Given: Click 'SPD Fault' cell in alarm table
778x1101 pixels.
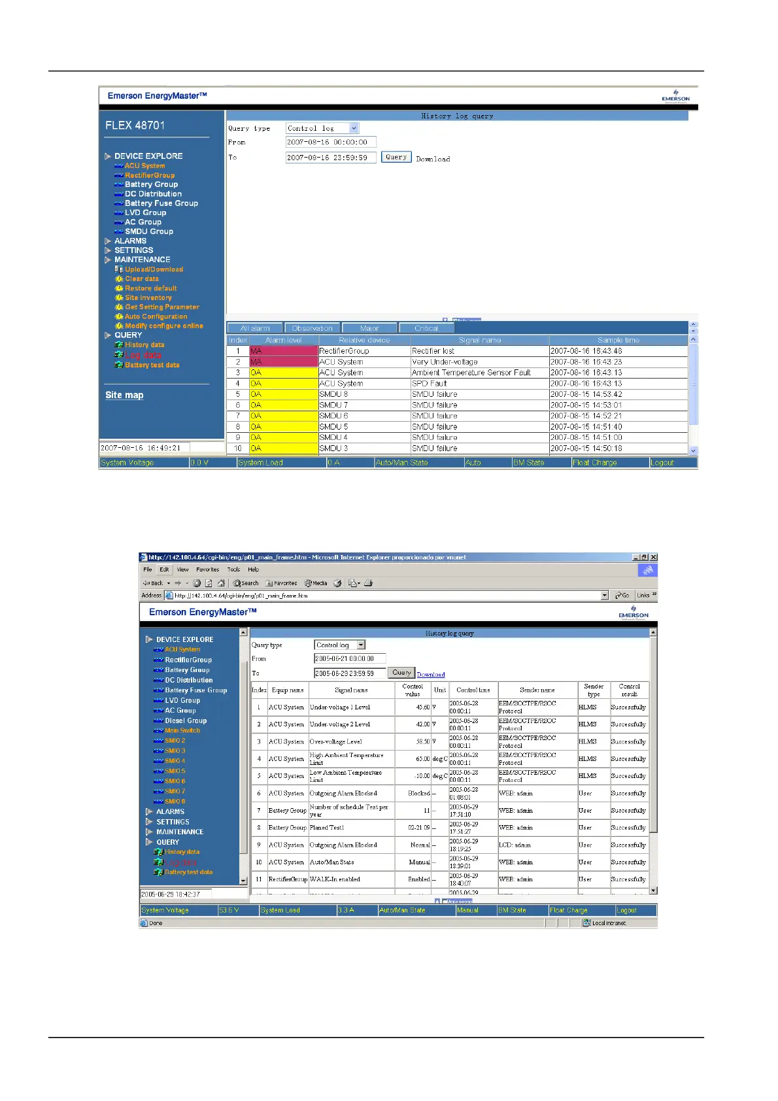Looking at the screenshot, I should [x=479, y=384].
